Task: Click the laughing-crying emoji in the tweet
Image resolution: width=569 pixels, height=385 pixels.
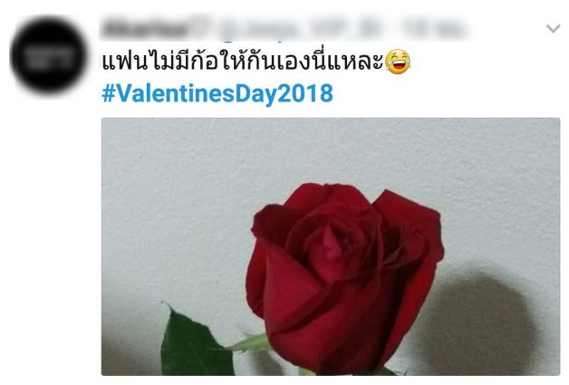Action: point(398,62)
